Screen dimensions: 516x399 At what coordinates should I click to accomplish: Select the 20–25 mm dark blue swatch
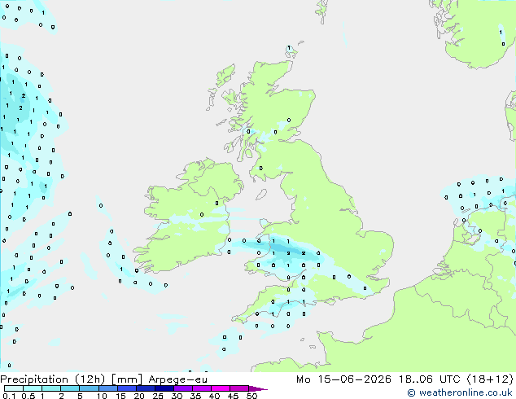[146, 388]
